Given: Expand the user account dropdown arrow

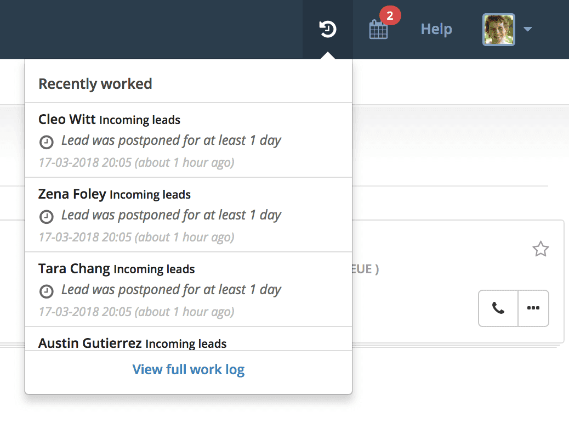Looking at the screenshot, I should [x=528, y=29].
